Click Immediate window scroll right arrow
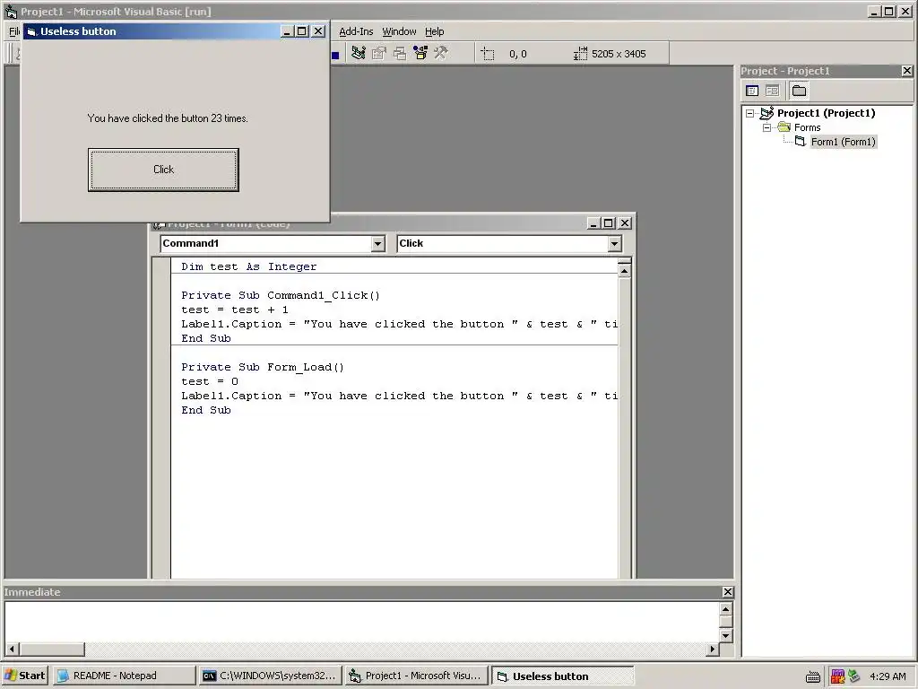 click(712, 650)
